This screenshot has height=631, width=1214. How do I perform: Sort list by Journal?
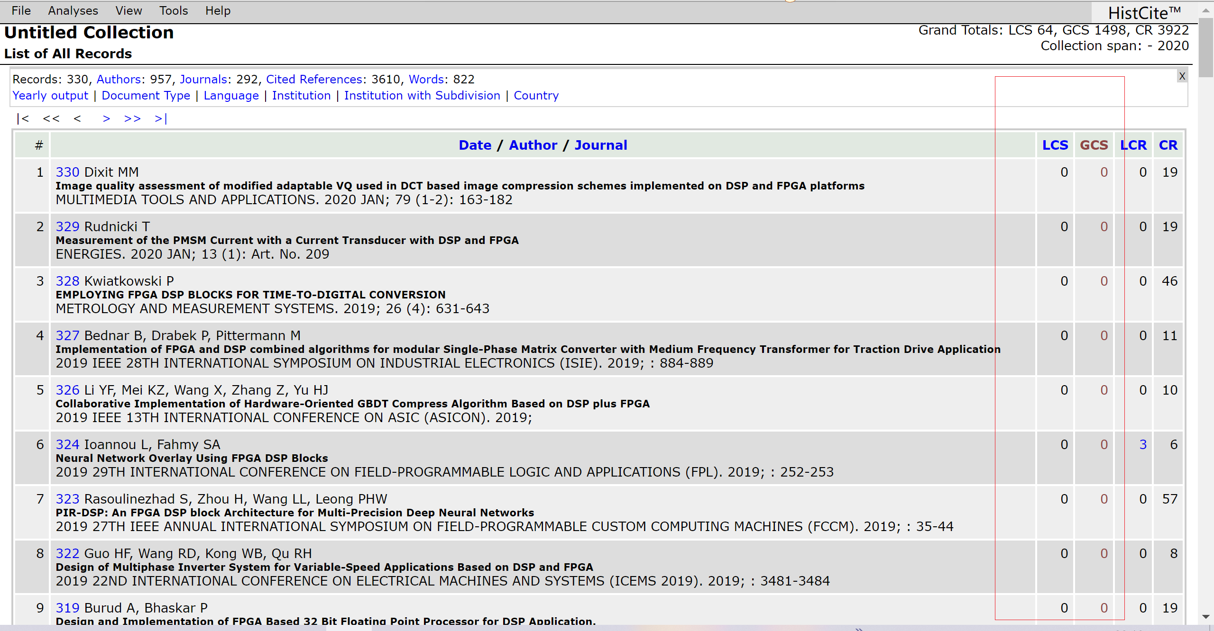click(600, 145)
